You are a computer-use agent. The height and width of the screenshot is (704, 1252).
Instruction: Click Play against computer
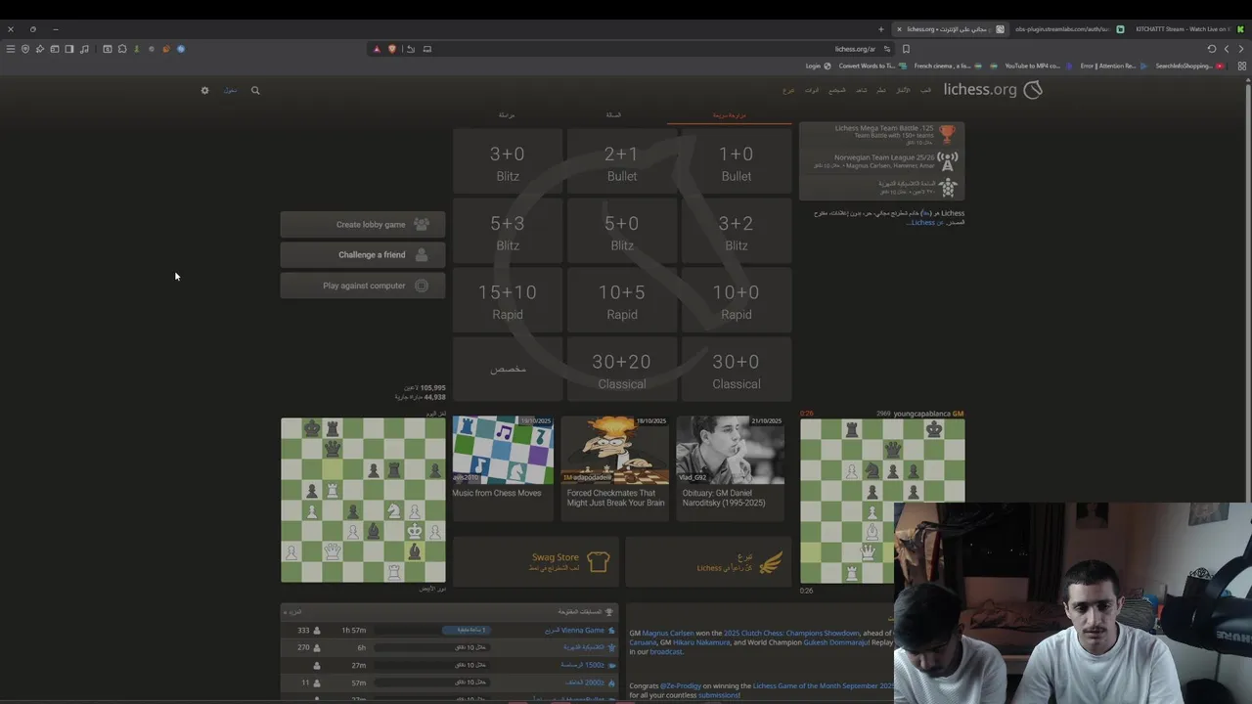click(x=363, y=286)
